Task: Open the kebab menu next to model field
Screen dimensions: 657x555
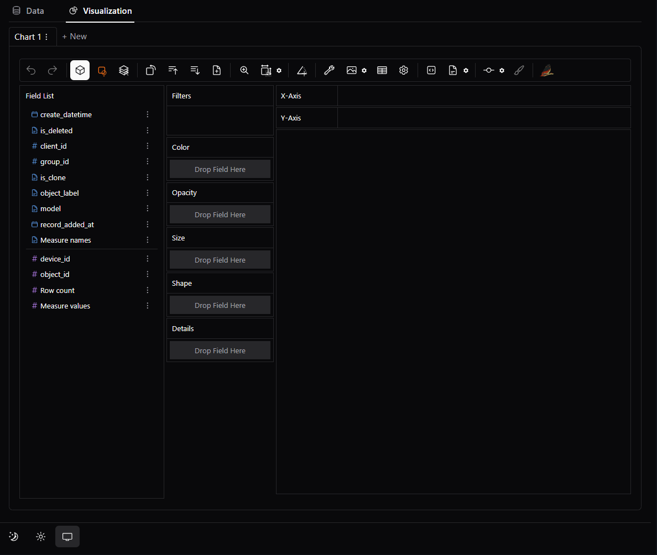Action: pos(147,208)
